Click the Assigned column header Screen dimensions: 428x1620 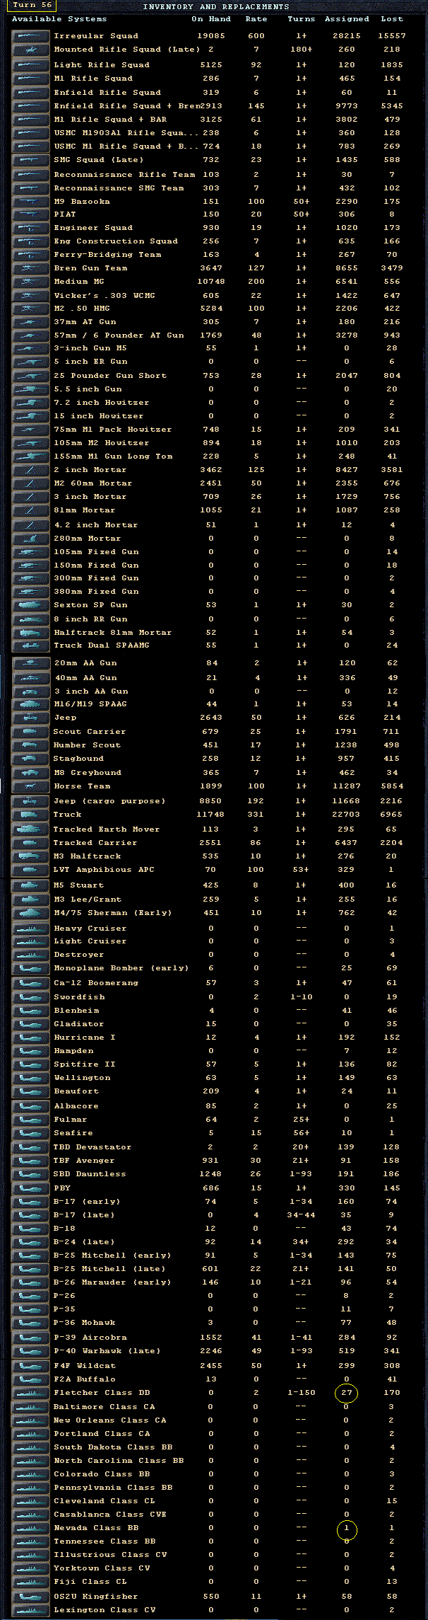pyautogui.click(x=347, y=19)
